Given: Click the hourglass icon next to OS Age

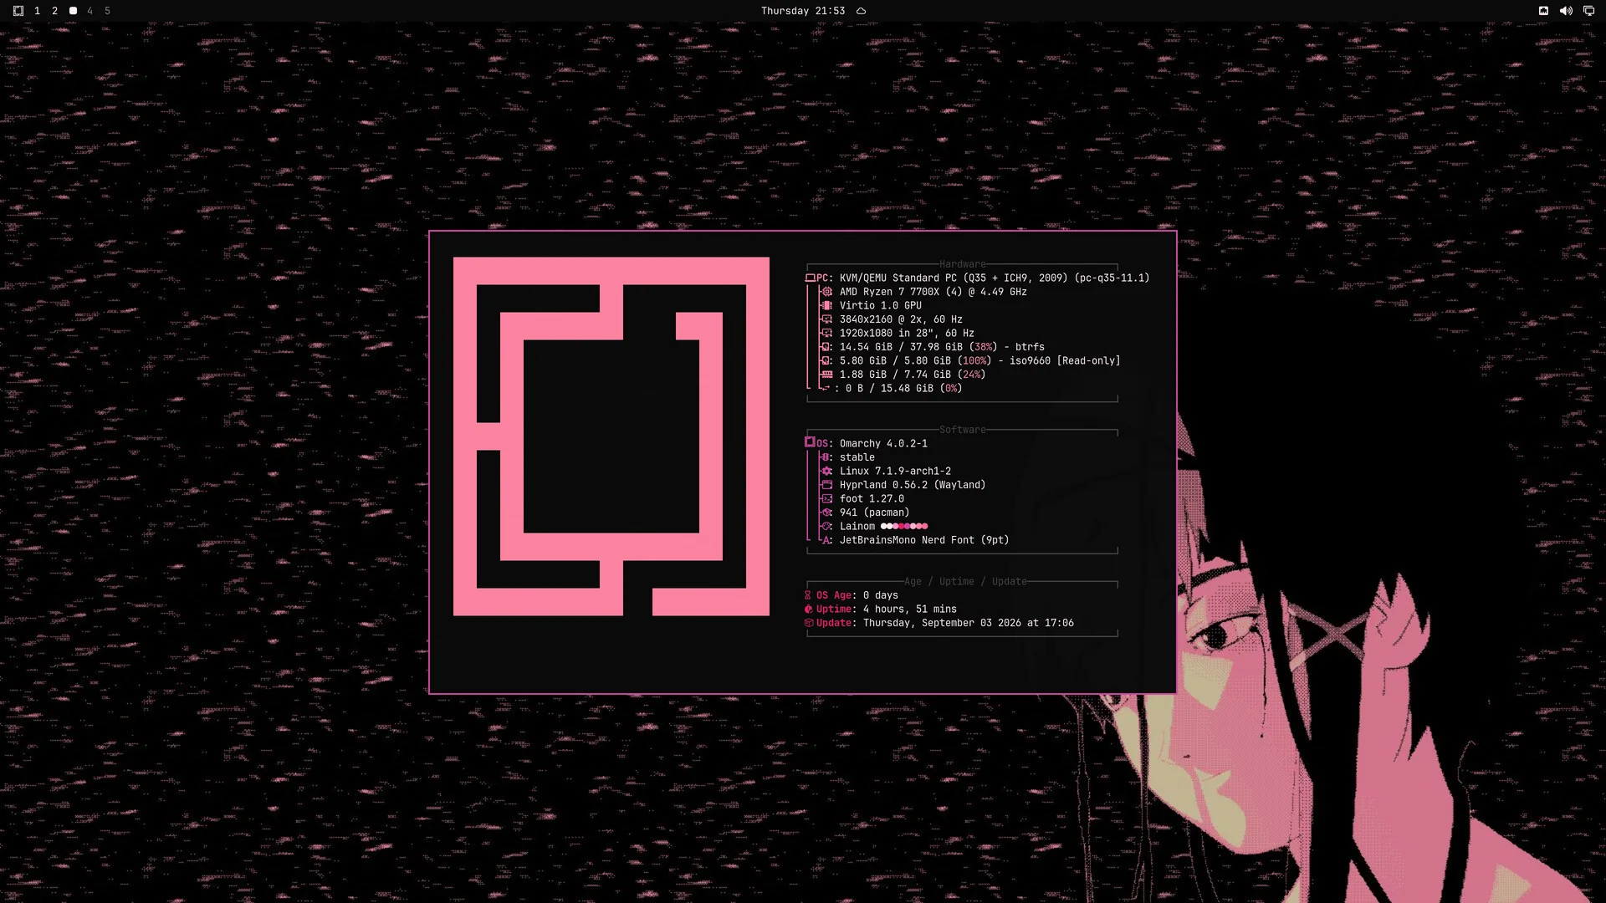Looking at the screenshot, I should pyautogui.click(x=808, y=595).
